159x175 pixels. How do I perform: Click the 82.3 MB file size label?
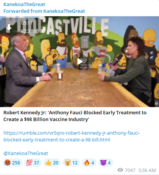click(x=30, y=31)
